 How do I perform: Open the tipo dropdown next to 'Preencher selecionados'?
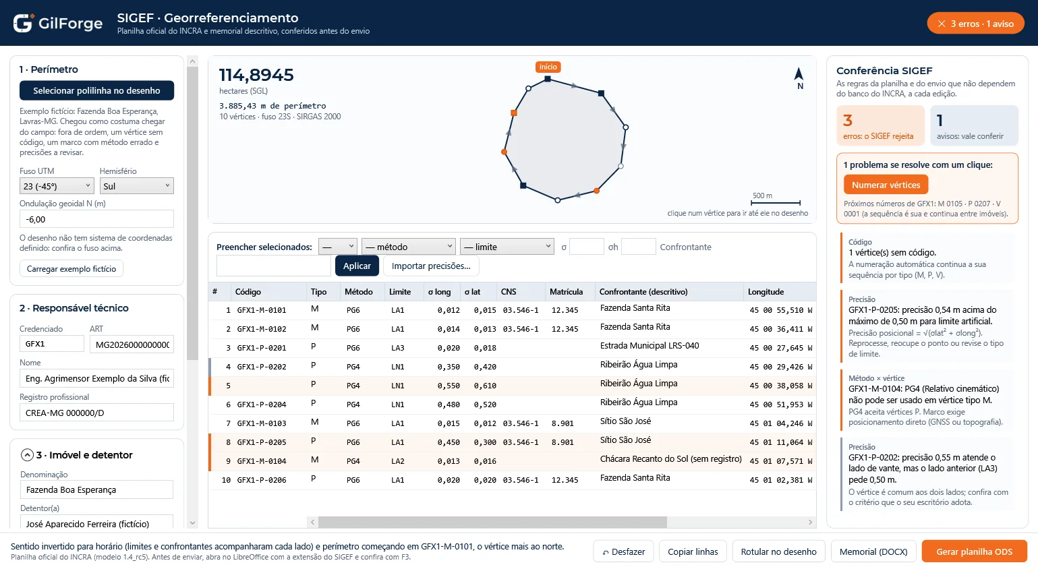tap(338, 247)
